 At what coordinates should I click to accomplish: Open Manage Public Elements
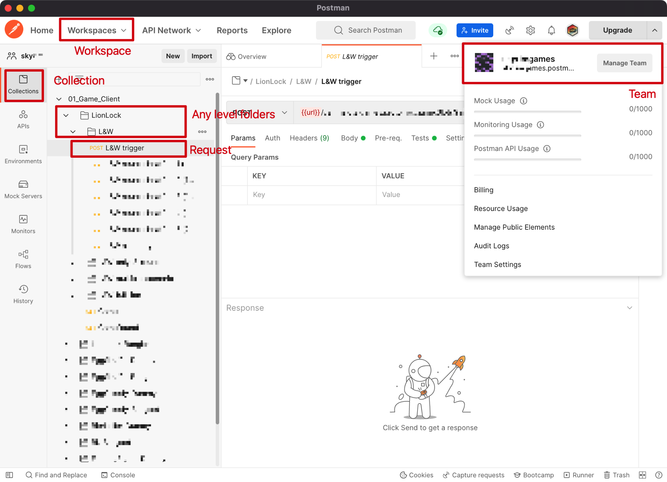[x=514, y=227]
